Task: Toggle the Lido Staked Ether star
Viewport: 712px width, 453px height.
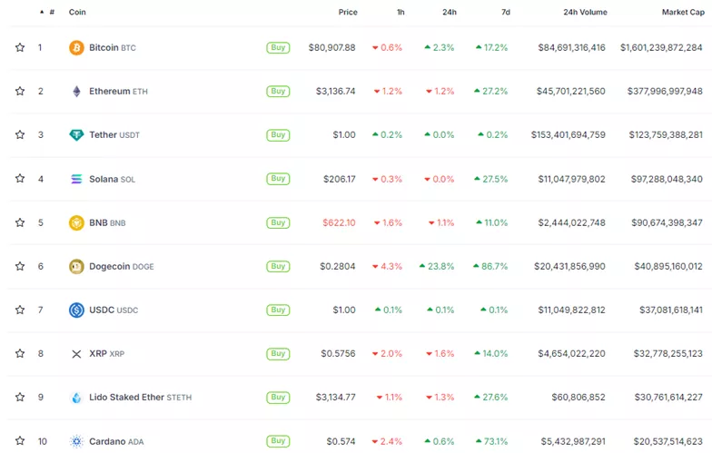Action: click(x=20, y=398)
